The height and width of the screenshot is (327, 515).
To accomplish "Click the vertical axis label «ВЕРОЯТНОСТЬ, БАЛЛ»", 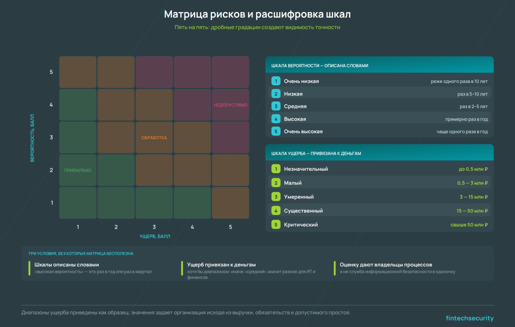I will click(32, 138).
